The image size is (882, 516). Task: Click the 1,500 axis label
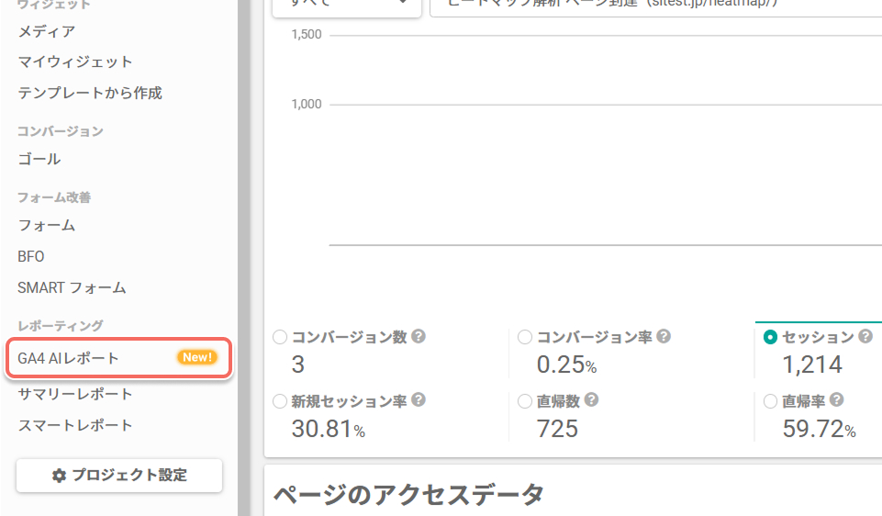pyautogui.click(x=307, y=34)
